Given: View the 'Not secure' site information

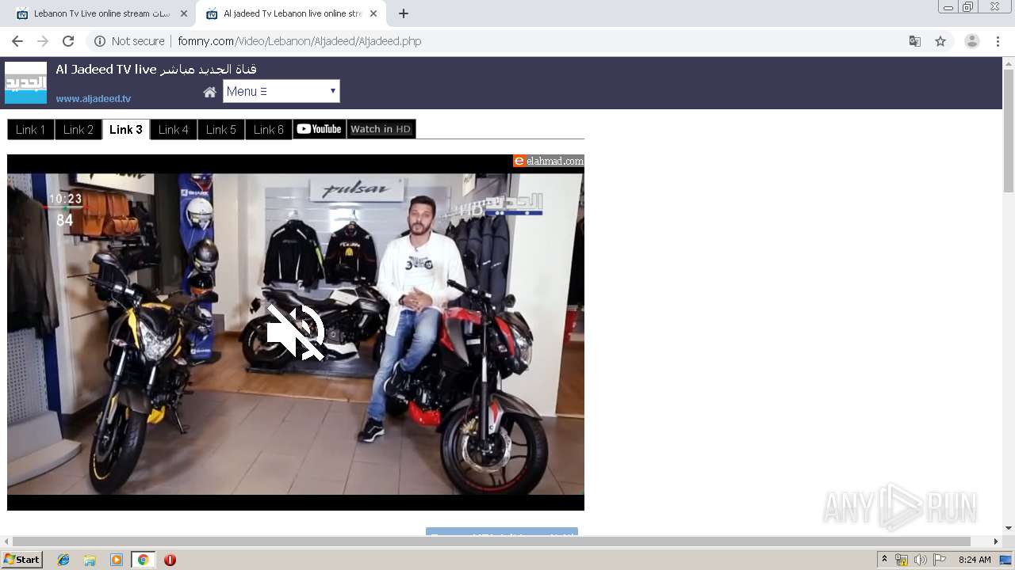Looking at the screenshot, I should (x=129, y=41).
